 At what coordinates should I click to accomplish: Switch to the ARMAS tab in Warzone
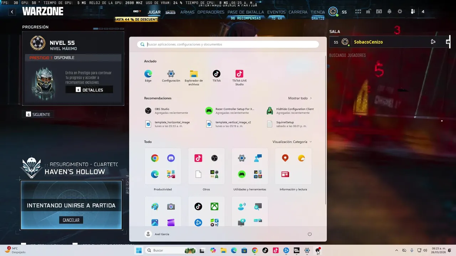click(x=187, y=12)
